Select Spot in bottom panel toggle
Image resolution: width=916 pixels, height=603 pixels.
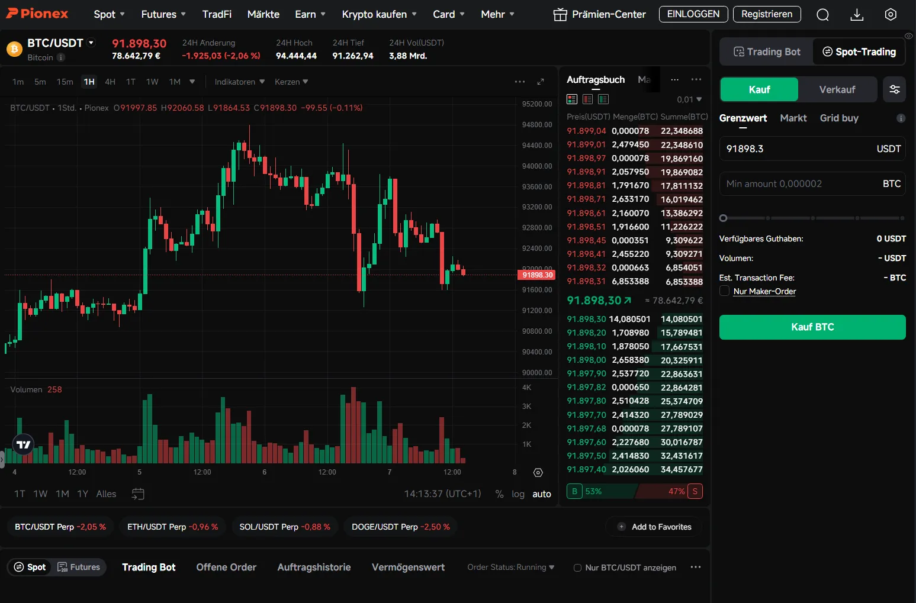click(x=30, y=567)
